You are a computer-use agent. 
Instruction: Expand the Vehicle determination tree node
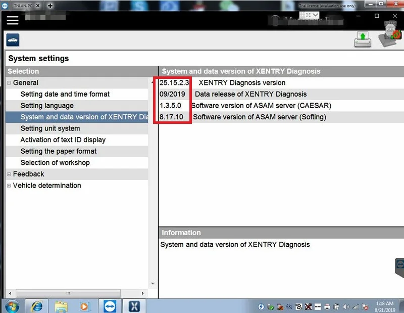(9, 186)
